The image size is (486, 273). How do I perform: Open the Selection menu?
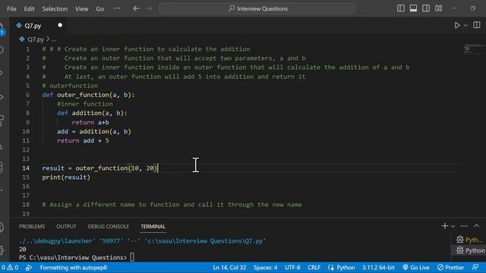55,8
